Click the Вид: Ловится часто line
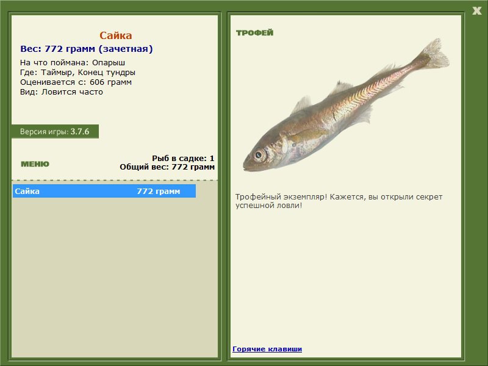This screenshot has height=366, width=488. click(62, 92)
